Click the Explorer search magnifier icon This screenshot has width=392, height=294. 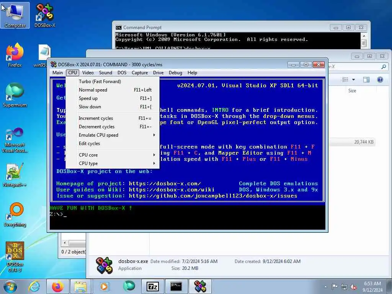point(384,67)
